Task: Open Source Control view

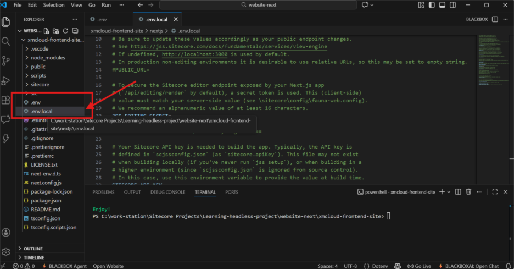Action: coord(6,61)
